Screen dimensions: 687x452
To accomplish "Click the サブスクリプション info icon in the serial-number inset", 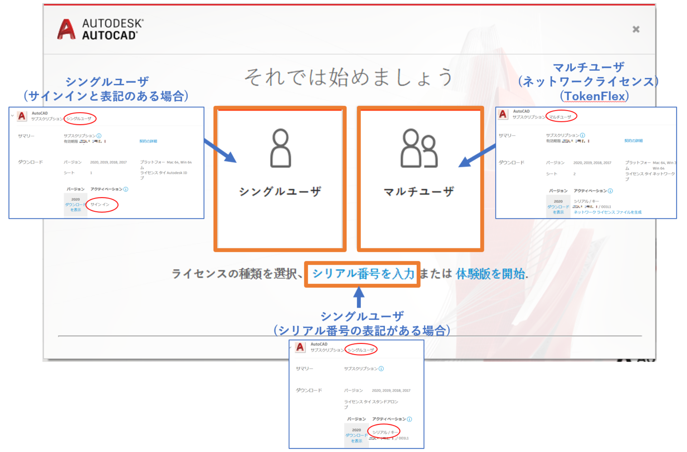I will 381,369.
